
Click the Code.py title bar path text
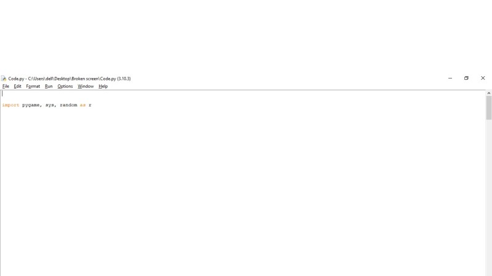(69, 79)
